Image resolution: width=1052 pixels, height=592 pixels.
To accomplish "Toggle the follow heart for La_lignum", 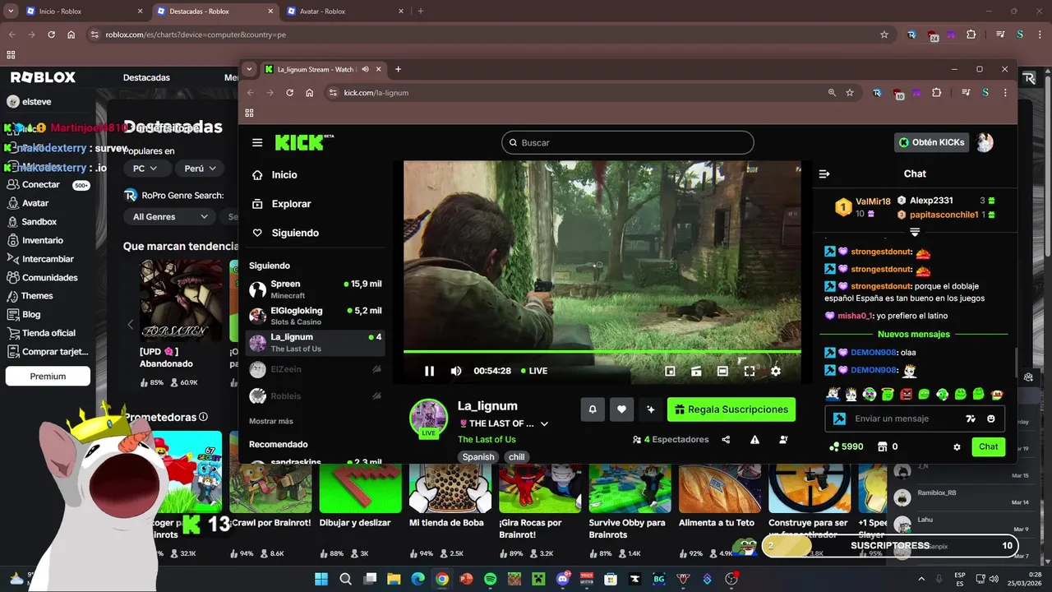I will point(621,409).
